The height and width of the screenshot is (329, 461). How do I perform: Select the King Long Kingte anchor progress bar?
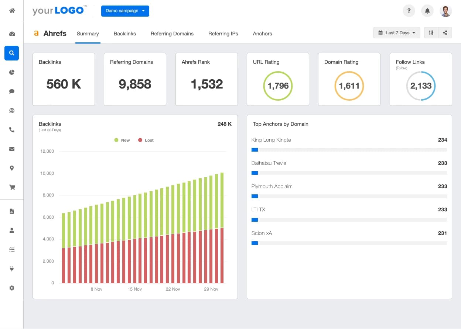349,150
